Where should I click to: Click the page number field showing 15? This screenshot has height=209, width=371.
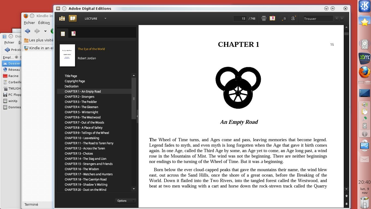(x=240, y=19)
